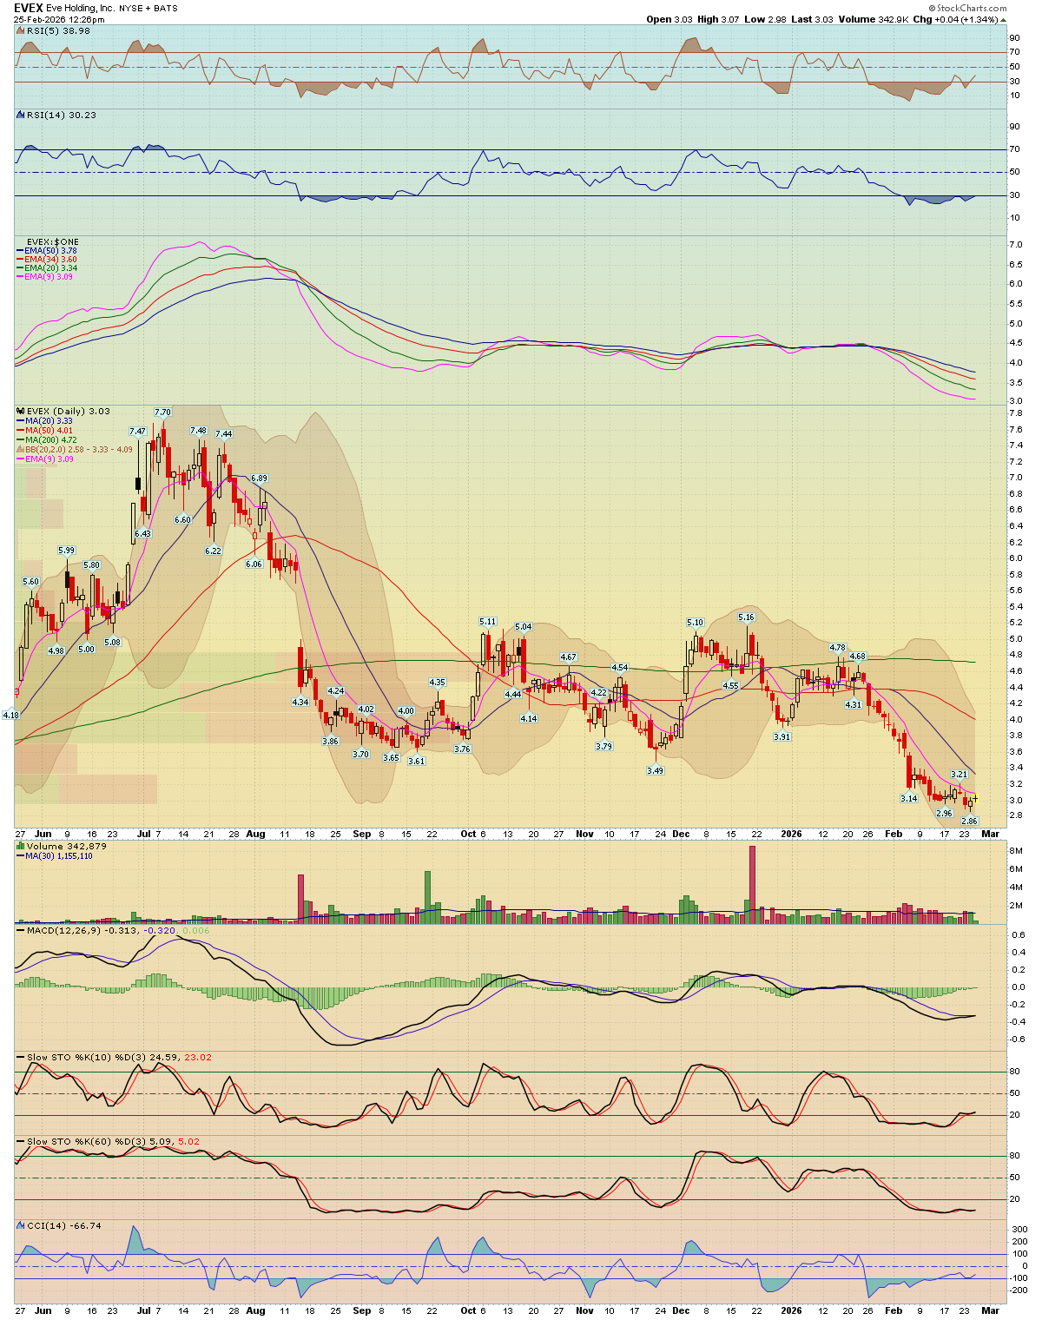Click the 5.16 December high price label
1042x1320 pixels.
pos(746,617)
